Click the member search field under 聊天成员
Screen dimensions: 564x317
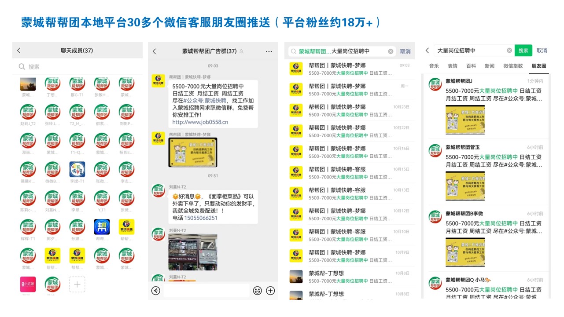tap(77, 67)
